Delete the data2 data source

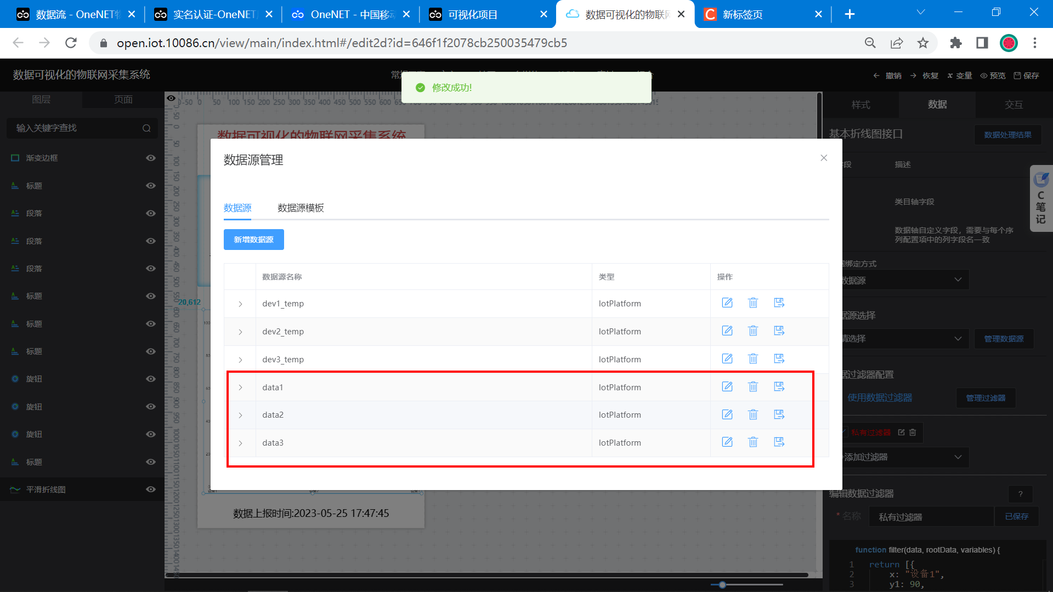tap(753, 415)
